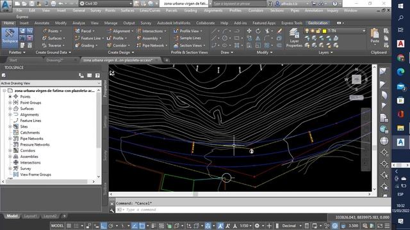Image resolution: width=410 pixels, height=230 pixels.
Task: Click the ViewCube top face
Action: pyautogui.click(x=356, y=79)
